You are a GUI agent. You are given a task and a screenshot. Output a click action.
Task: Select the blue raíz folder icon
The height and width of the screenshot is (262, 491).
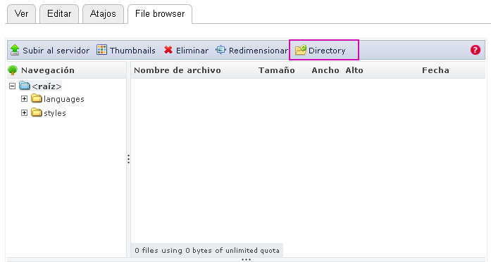[25, 86]
